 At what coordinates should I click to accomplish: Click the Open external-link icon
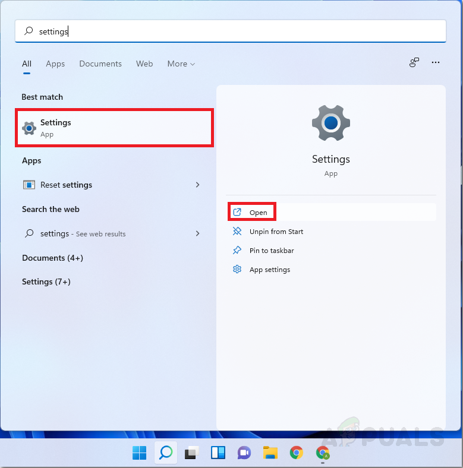tap(237, 212)
